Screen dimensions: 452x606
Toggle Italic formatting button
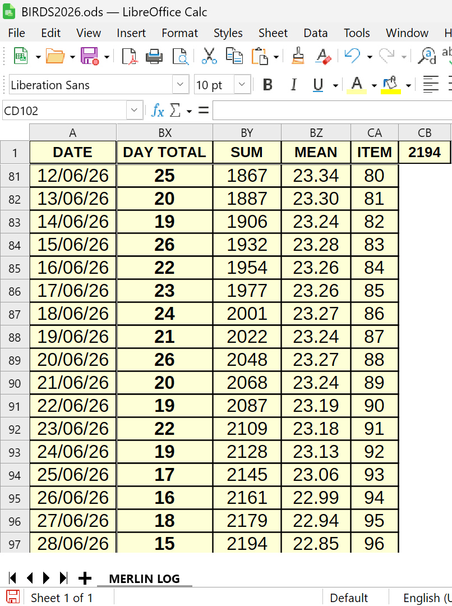(x=294, y=84)
